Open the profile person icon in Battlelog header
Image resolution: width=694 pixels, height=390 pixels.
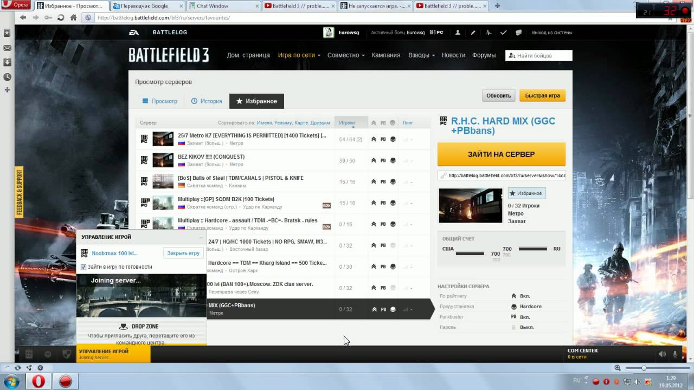458,32
